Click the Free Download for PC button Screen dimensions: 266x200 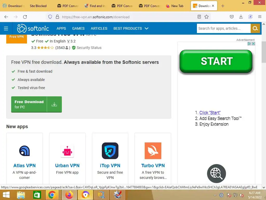pos(36,104)
